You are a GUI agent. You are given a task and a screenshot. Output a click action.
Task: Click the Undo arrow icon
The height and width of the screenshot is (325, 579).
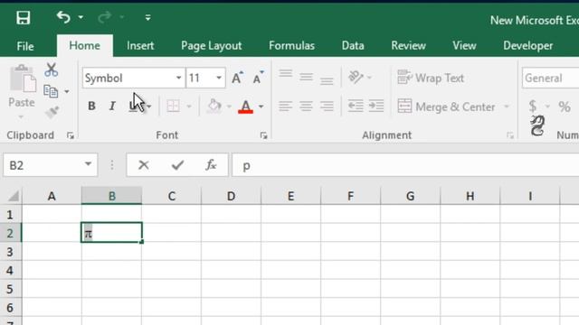click(63, 17)
